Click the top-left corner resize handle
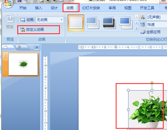The image size is (167, 130). click(x=128, y=90)
